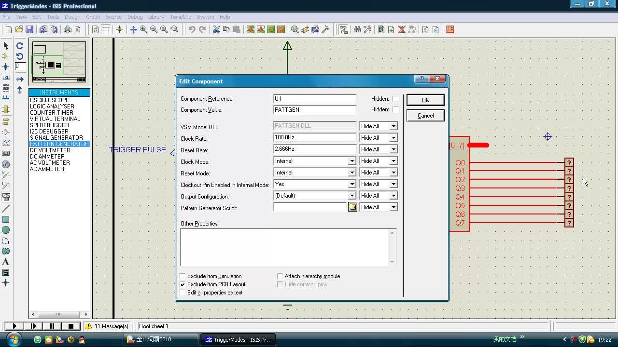Screen dimensions: 618x347
Task: Click the dialog help question mark button
Action: click(x=421, y=79)
